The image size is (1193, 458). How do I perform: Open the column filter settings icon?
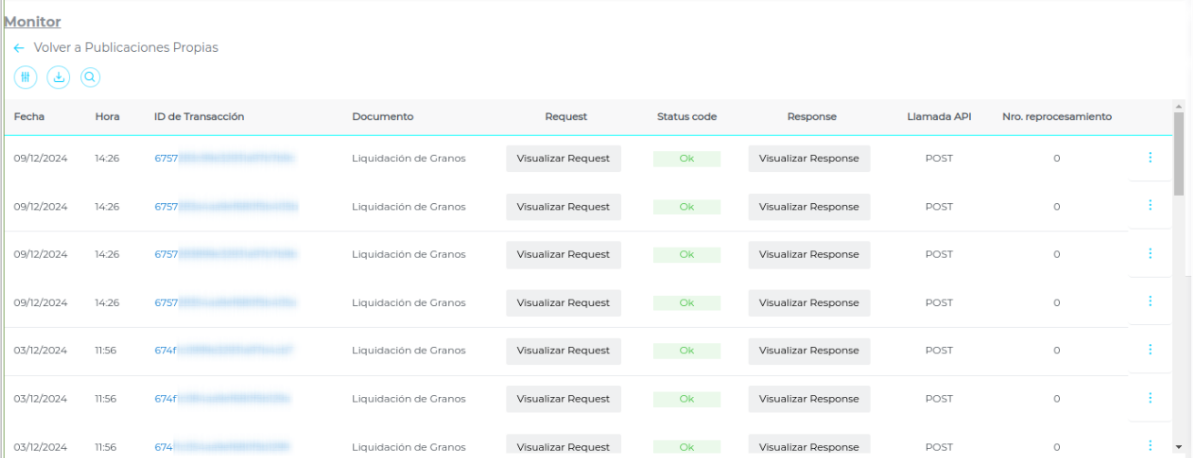point(25,77)
